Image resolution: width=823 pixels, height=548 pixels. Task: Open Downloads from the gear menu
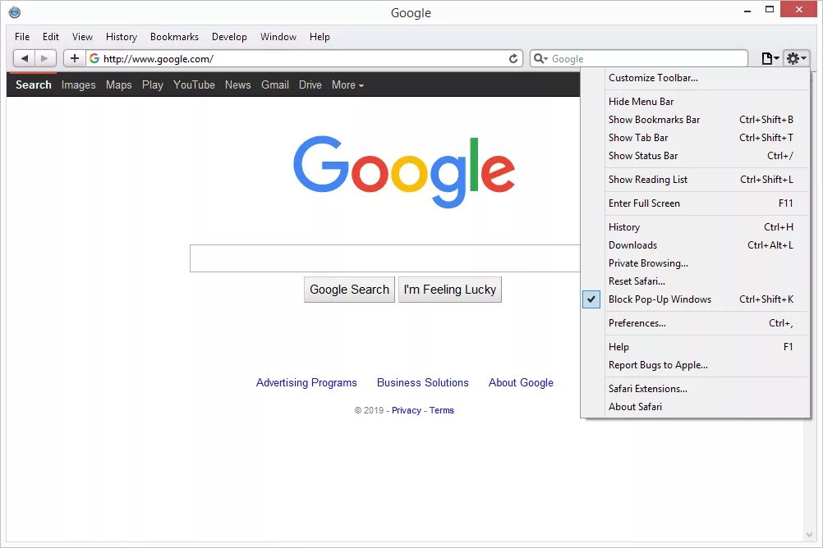click(696, 245)
